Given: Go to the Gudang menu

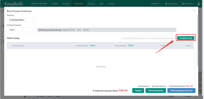Looking at the screenshot, I should (x=91, y=4).
